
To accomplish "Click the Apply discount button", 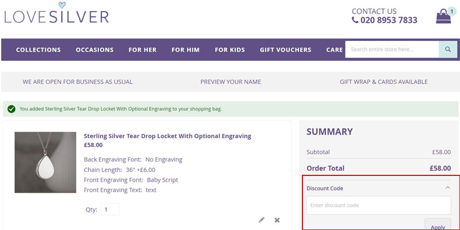I will (x=438, y=226).
